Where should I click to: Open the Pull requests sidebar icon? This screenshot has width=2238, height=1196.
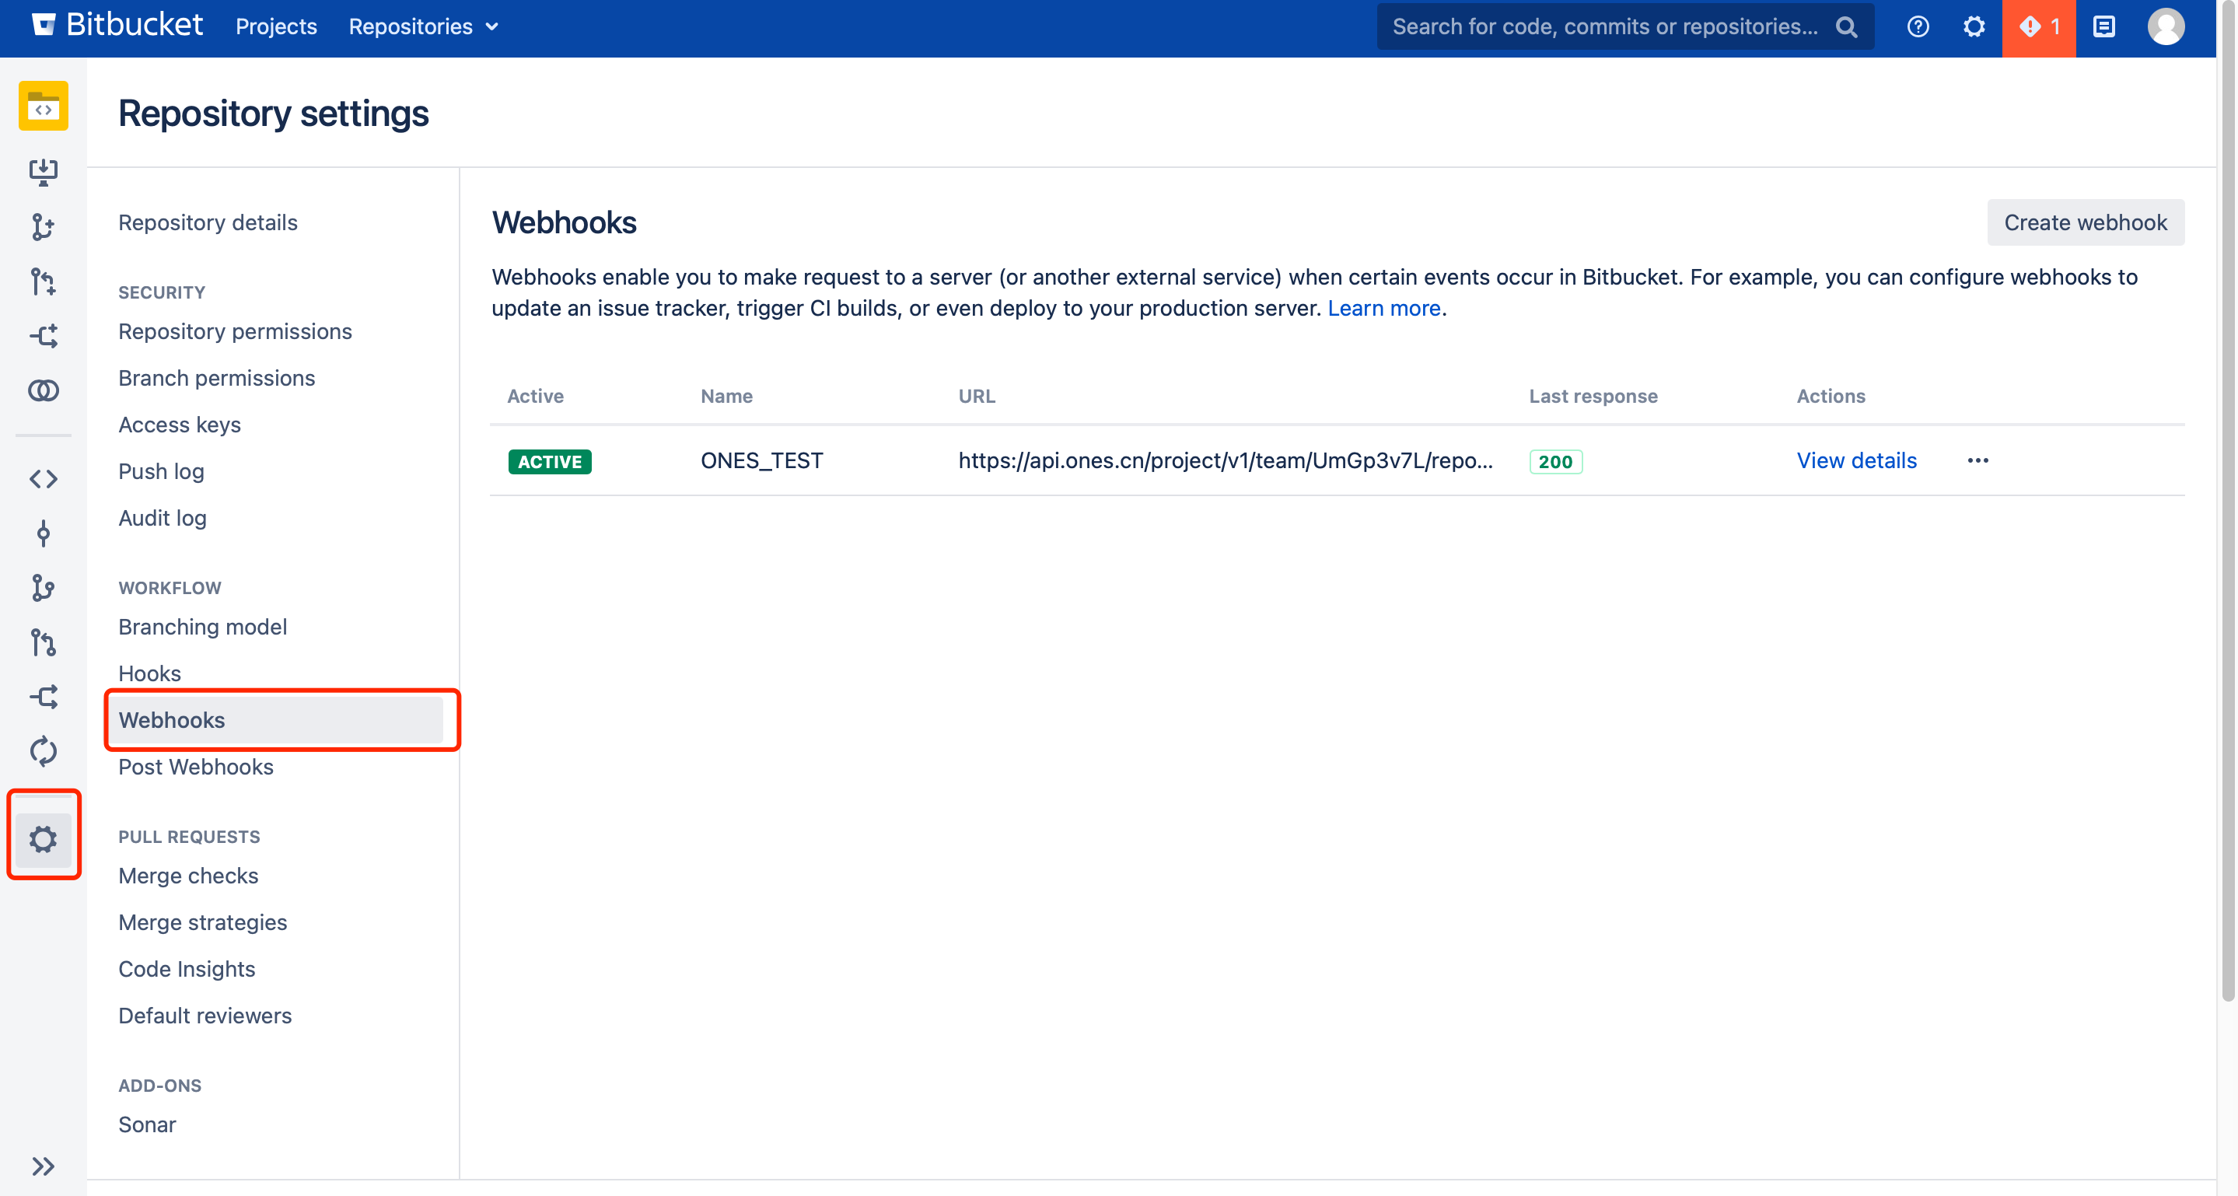point(44,643)
